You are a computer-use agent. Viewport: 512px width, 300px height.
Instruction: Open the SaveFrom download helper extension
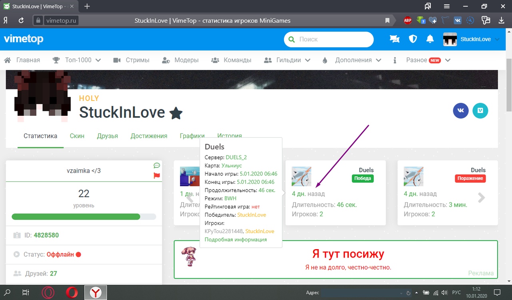tap(420, 20)
